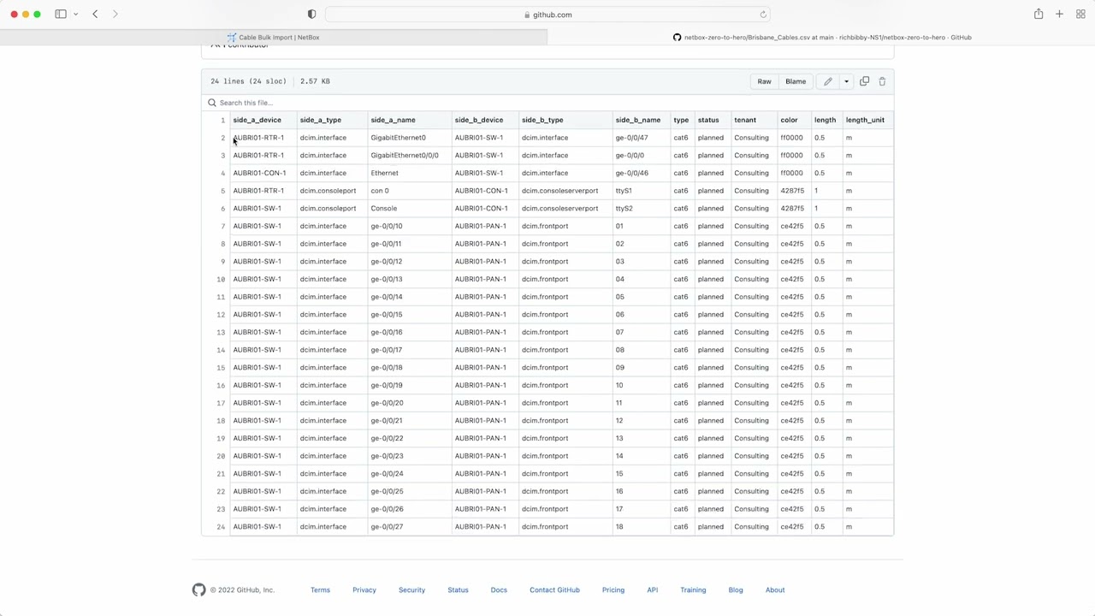Viewport: 1095px width, 616px height.
Task: Open the Privacy footer link
Action: (364, 589)
